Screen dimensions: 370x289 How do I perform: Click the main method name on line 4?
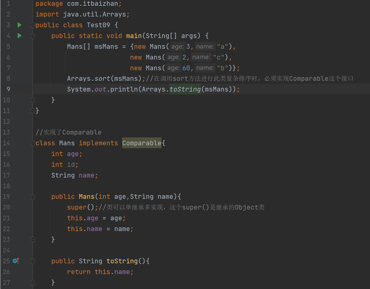click(x=134, y=36)
